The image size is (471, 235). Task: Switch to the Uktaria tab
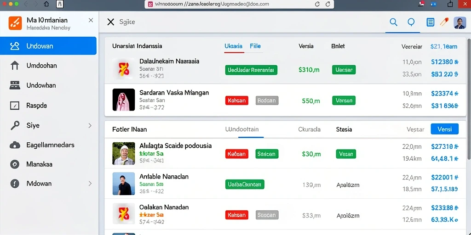[x=233, y=46]
